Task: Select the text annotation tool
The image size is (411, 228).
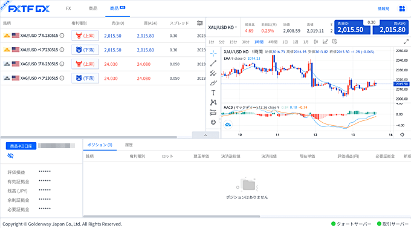Action: [213, 93]
